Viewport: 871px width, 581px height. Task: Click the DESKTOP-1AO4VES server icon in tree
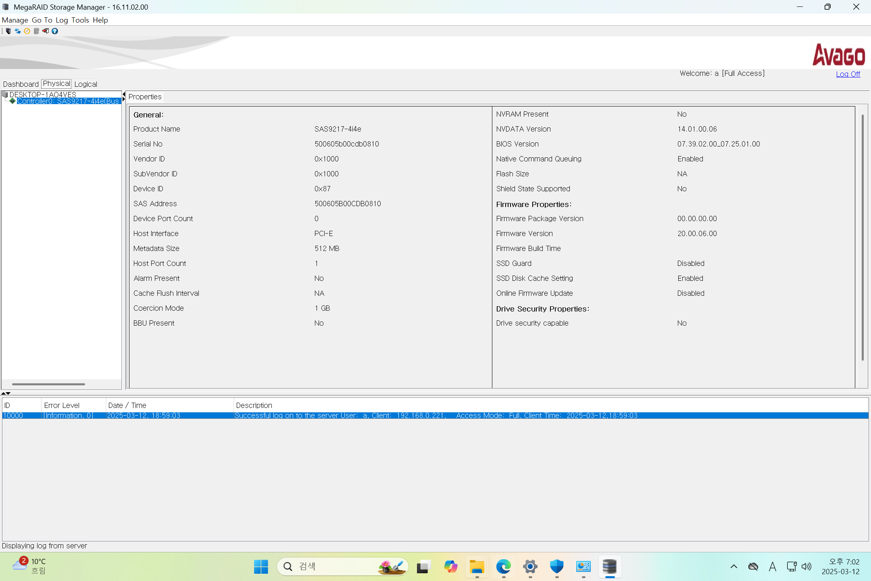(5, 94)
